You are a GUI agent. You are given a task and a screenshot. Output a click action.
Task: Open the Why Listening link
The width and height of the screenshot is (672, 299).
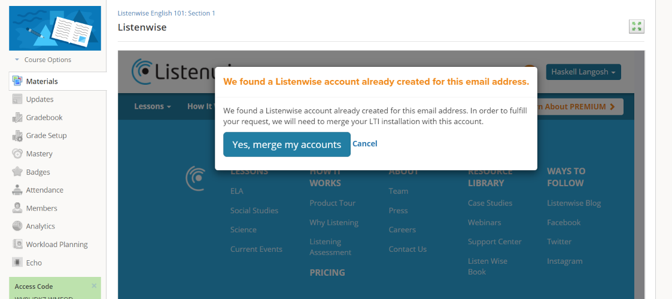(334, 223)
